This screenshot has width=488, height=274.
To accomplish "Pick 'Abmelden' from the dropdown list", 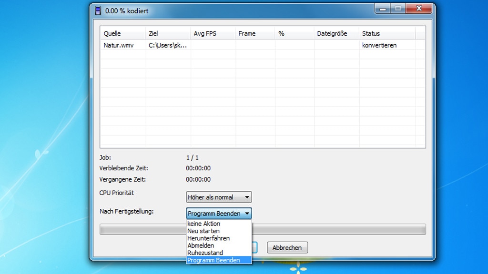I will pyautogui.click(x=219, y=245).
